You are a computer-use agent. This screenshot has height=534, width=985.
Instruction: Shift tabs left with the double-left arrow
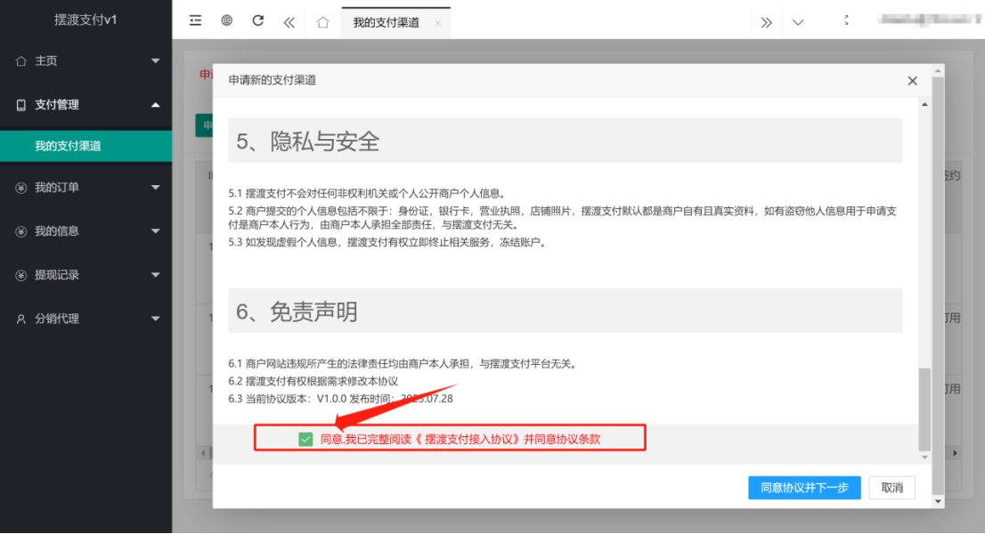(x=289, y=22)
